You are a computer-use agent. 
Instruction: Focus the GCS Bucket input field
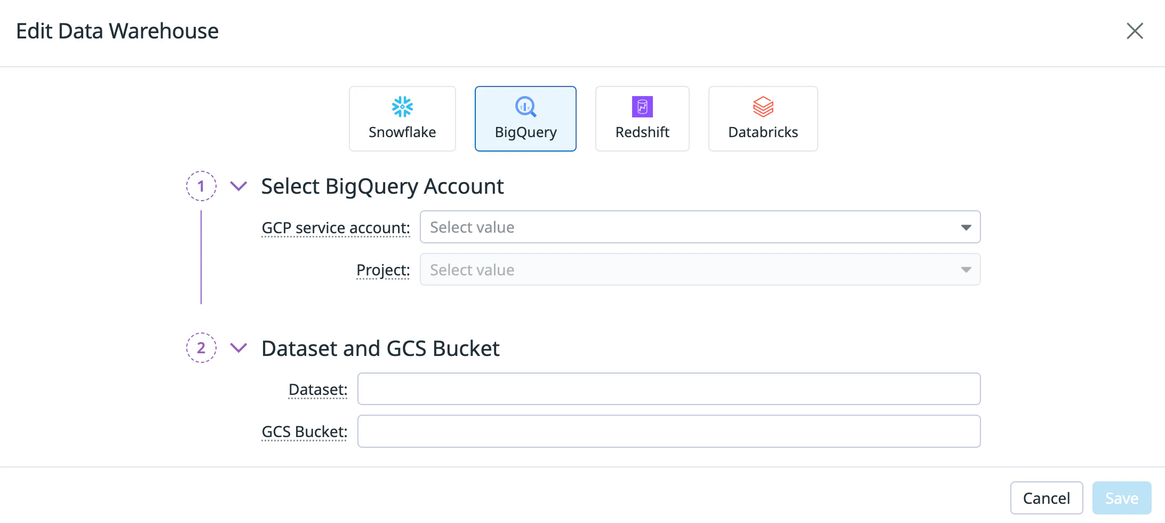[x=668, y=432]
